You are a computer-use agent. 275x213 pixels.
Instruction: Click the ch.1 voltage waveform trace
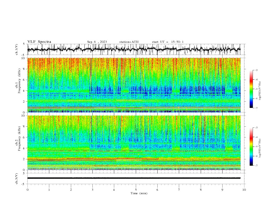coord(134,49)
